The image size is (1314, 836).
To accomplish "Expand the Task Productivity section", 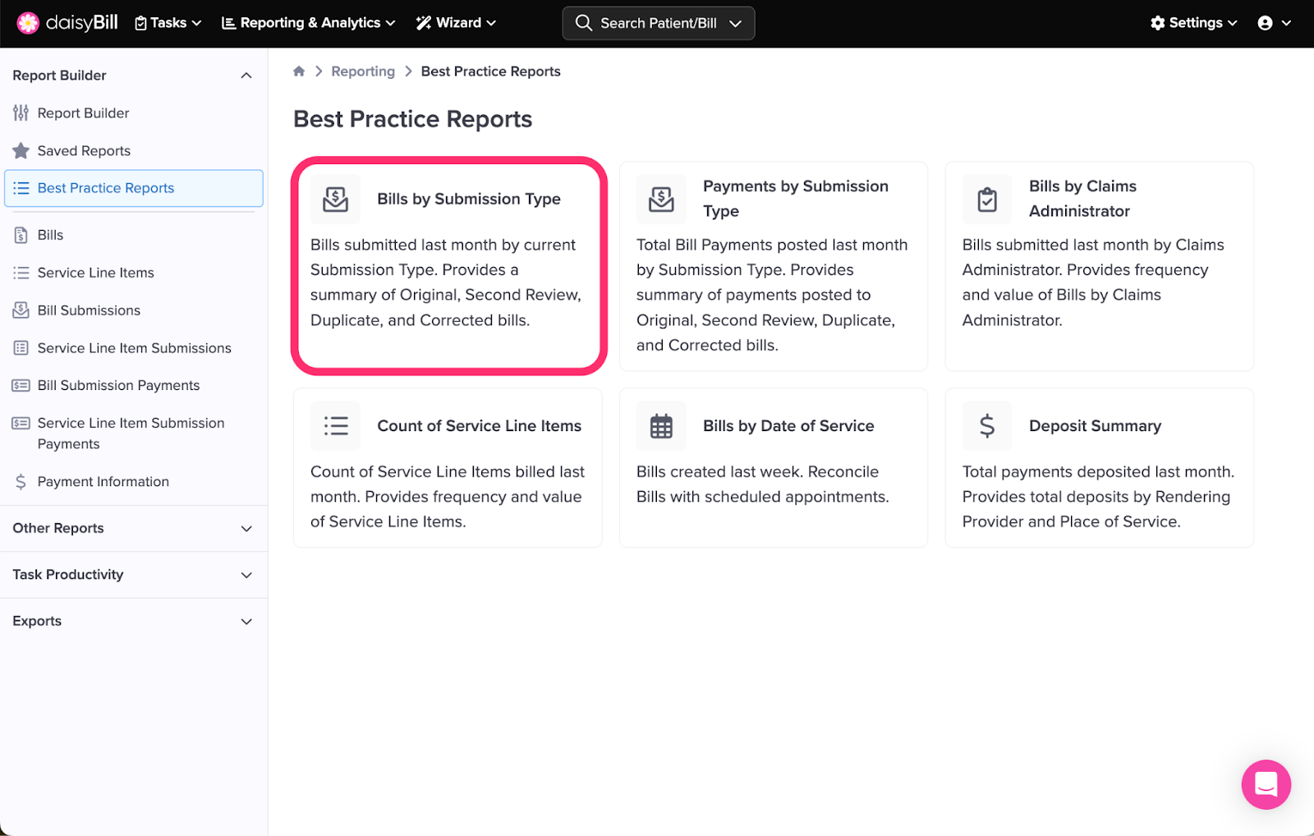I will click(246, 575).
